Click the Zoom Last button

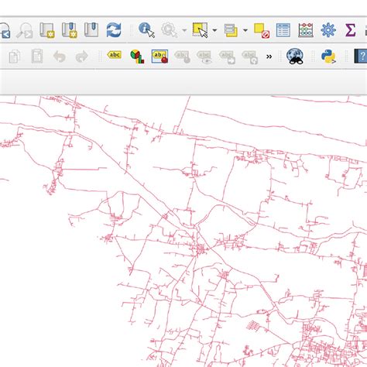(x=5, y=30)
